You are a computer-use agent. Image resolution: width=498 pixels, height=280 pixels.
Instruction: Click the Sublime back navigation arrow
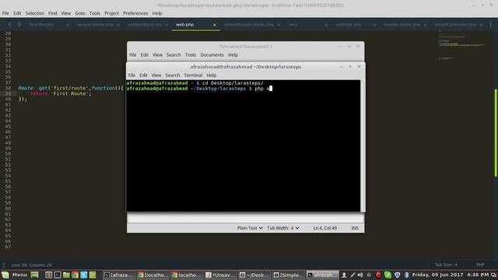(x=9, y=24)
